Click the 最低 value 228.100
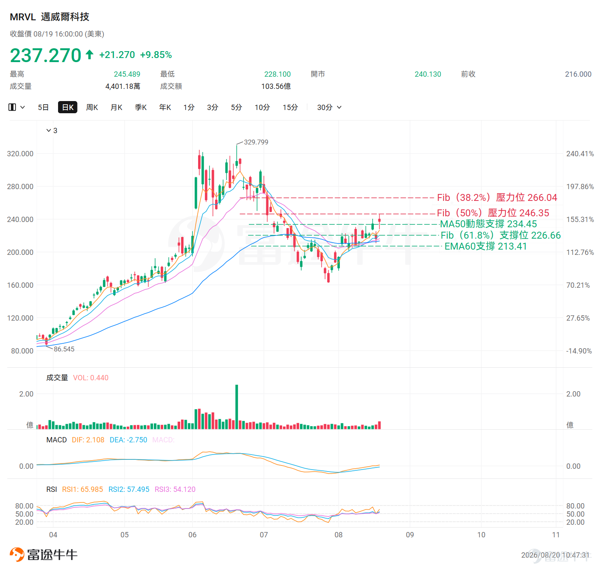This screenshot has height=571, width=600. [278, 74]
